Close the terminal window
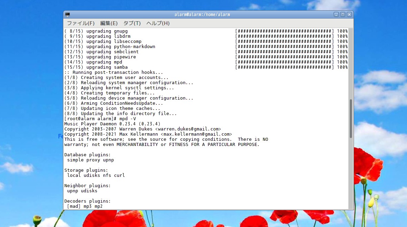Image resolution: width=407 pixels, height=227 pixels. [349, 15]
